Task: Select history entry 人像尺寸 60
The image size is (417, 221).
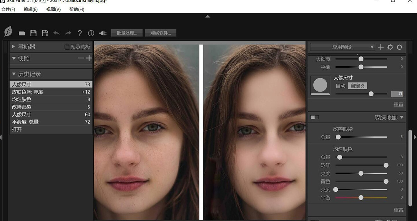Action: pyautogui.click(x=51, y=114)
